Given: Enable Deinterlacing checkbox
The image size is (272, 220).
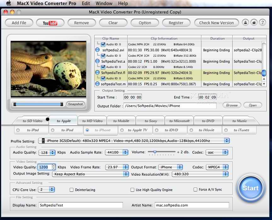Looking at the screenshot, I should click(x=71, y=190).
